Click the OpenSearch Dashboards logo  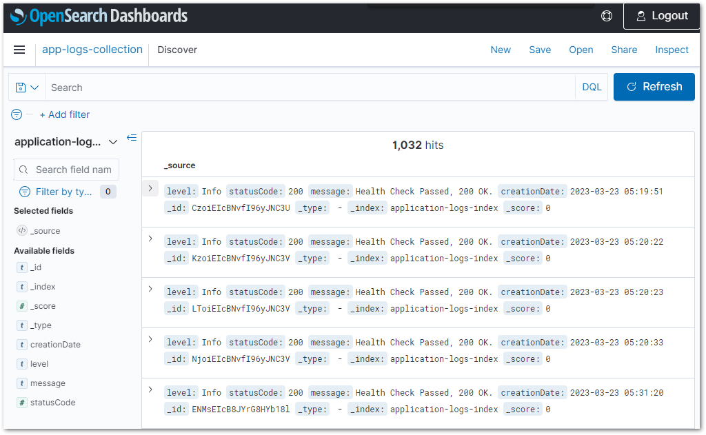click(x=97, y=15)
